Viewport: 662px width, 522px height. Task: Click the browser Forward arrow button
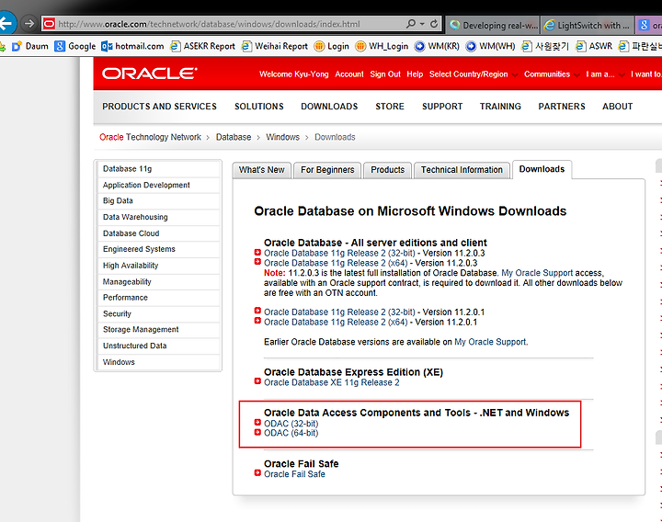point(29,23)
